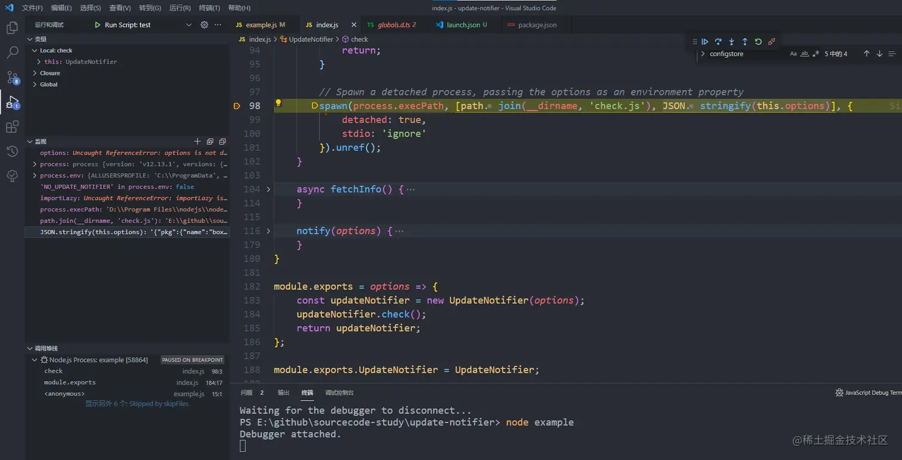902x460 pixels.
Task: Close the index.js editor tab
Action: point(354,25)
